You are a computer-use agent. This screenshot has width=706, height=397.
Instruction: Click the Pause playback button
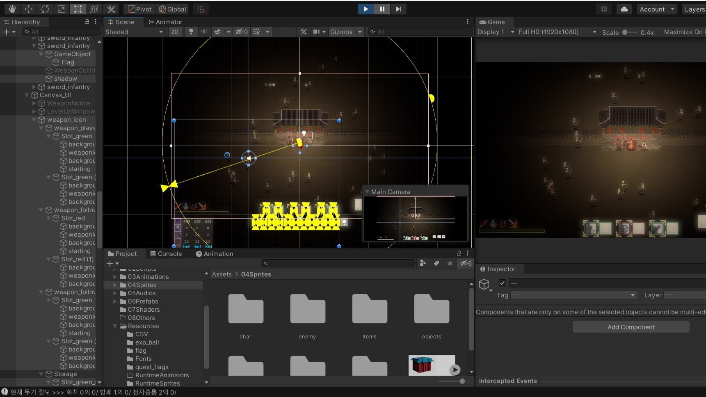[382, 9]
